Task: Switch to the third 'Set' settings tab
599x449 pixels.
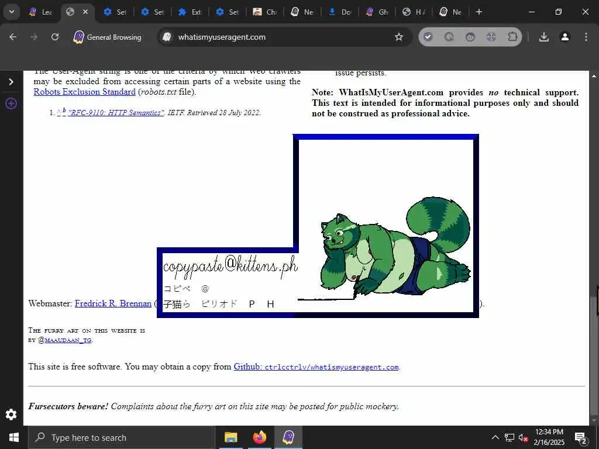Action: coord(228,12)
